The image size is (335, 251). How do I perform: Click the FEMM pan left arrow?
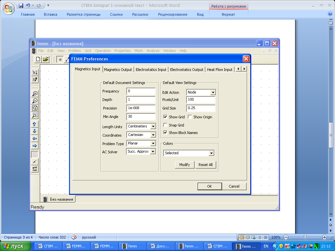tap(35, 139)
